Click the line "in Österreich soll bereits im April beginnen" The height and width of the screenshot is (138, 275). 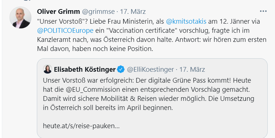click(x=108, y=107)
